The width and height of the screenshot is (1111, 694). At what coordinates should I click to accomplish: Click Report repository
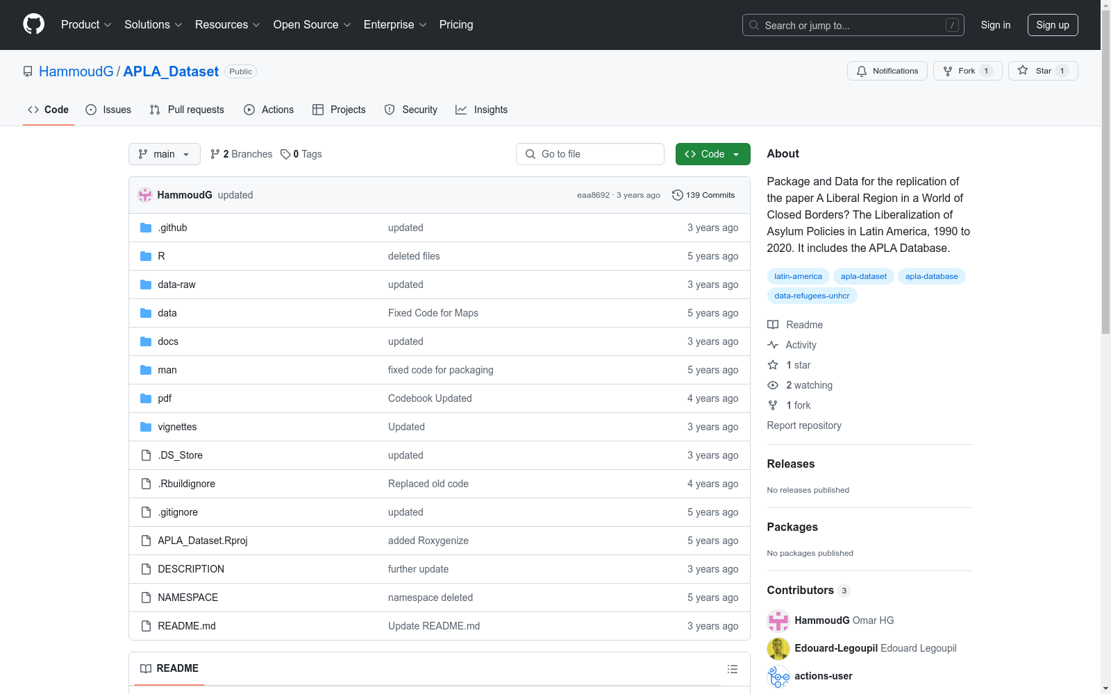tap(804, 425)
